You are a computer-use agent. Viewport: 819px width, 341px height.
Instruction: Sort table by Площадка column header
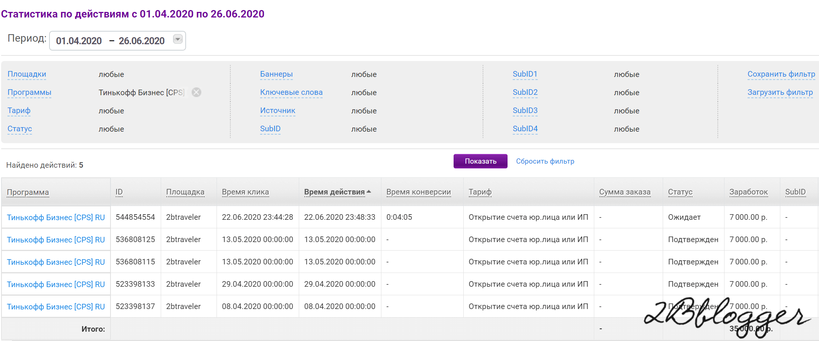(185, 192)
